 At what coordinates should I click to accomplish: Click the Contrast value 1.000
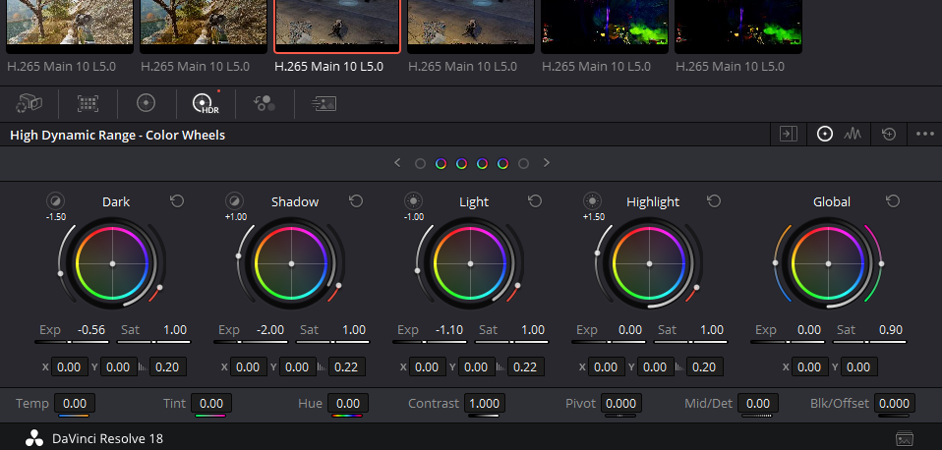(484, 403)
